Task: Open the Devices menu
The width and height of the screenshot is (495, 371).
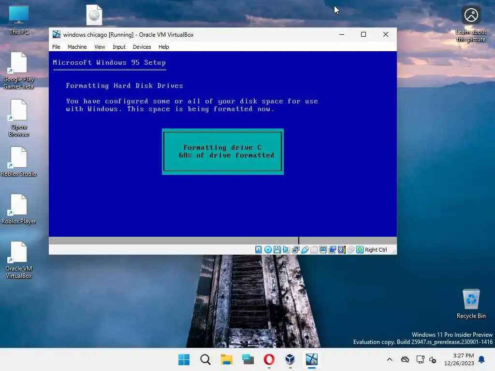Action: coord(142,47)
